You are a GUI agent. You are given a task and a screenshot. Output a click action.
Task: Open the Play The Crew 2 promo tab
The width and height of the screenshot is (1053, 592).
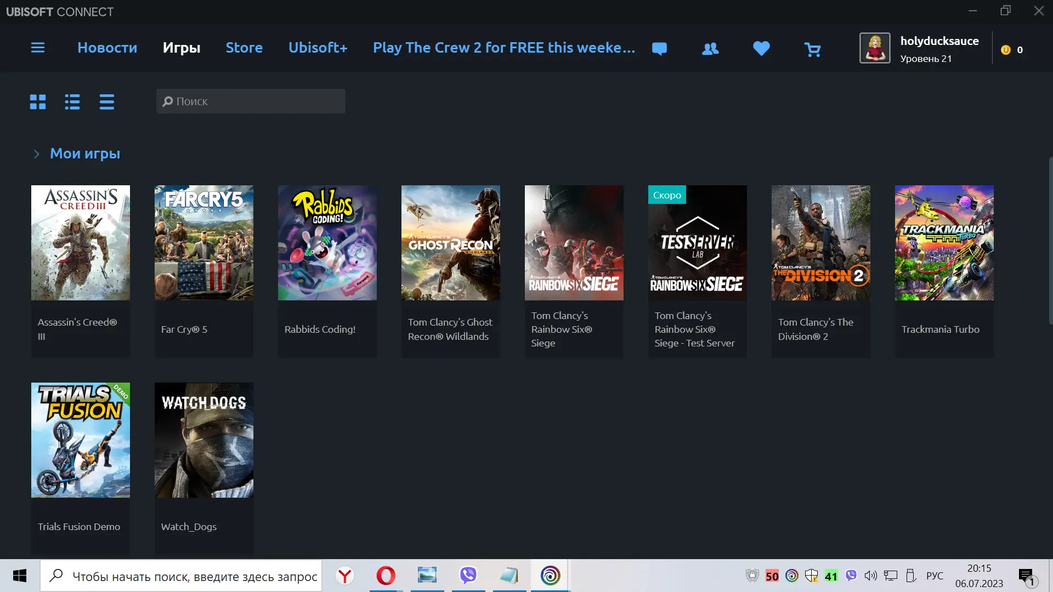[x=504, y=48]
